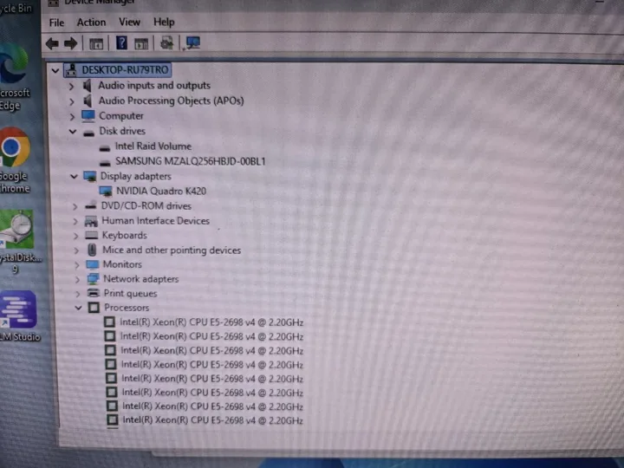Expand Audio inputs and outputs

[72, 86]
